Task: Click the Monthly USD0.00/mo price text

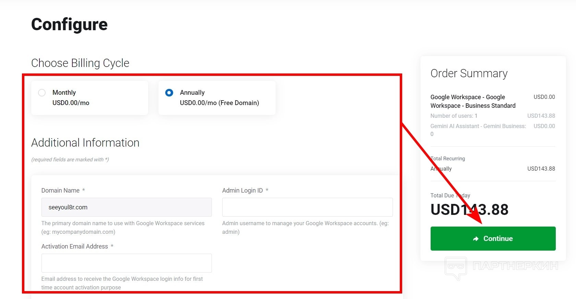Action: (x=71, y=103)
